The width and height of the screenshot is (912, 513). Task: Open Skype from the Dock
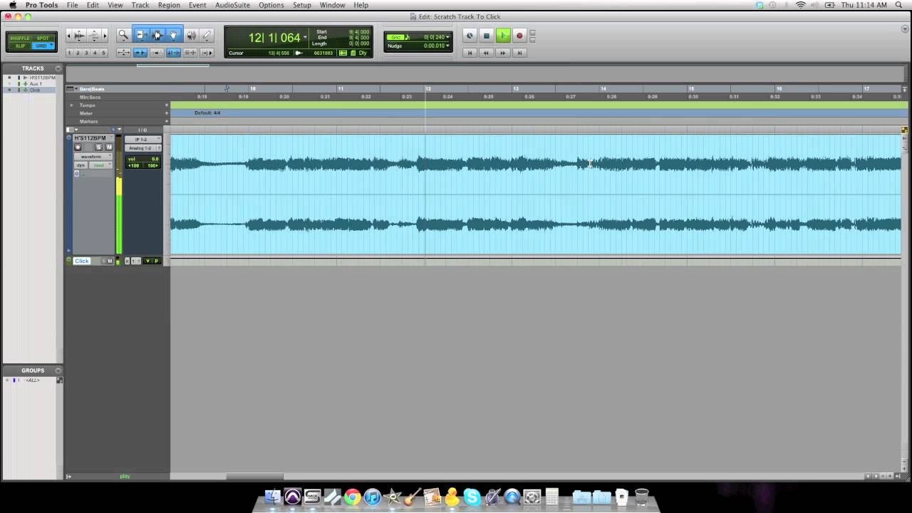click(472, 497)
